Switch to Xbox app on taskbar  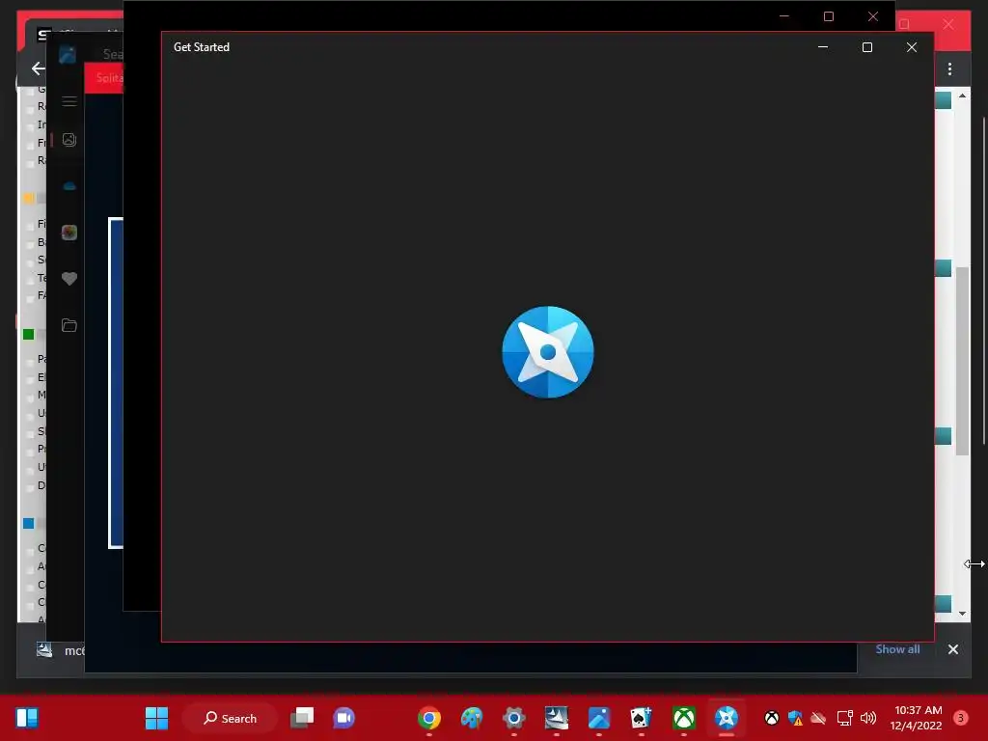tap(684, 718)
